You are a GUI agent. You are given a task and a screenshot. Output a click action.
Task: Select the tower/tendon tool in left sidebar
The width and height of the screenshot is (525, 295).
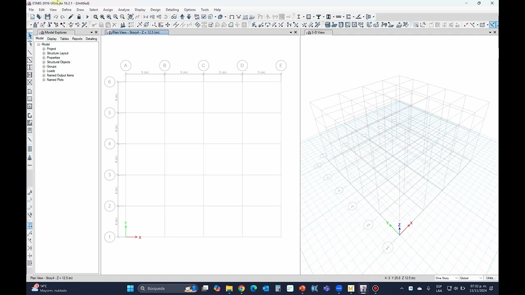[x=30, y=158]
